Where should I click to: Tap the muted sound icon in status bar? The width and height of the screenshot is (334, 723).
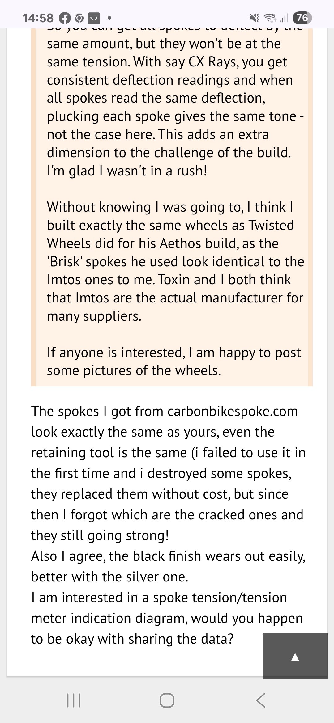[254, 18]
